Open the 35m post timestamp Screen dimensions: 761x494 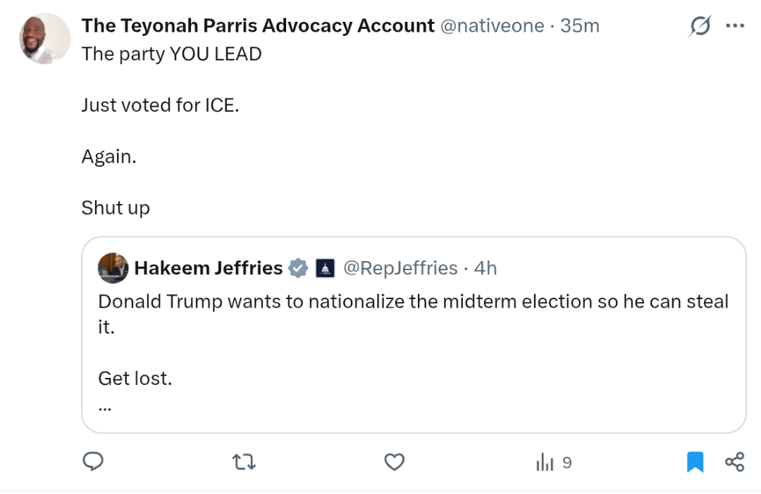pos(580,26)
